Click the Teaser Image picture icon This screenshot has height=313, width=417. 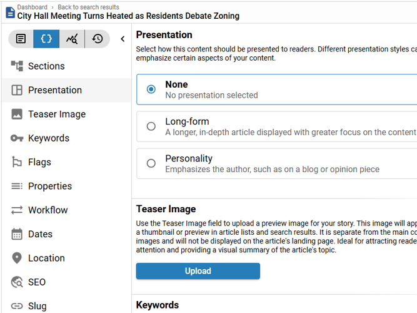17,114
